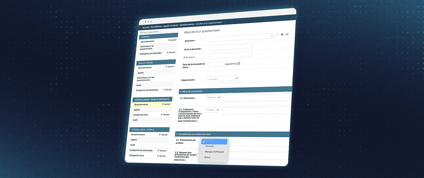This screenshot has height=178, width=424.
Task: Click the pencil edit icon beside Opérateur
Action: click(277, 35)
